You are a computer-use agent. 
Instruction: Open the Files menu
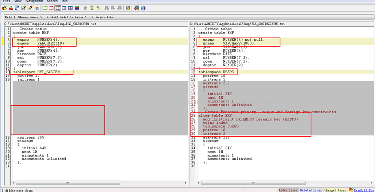coord(7,1)
